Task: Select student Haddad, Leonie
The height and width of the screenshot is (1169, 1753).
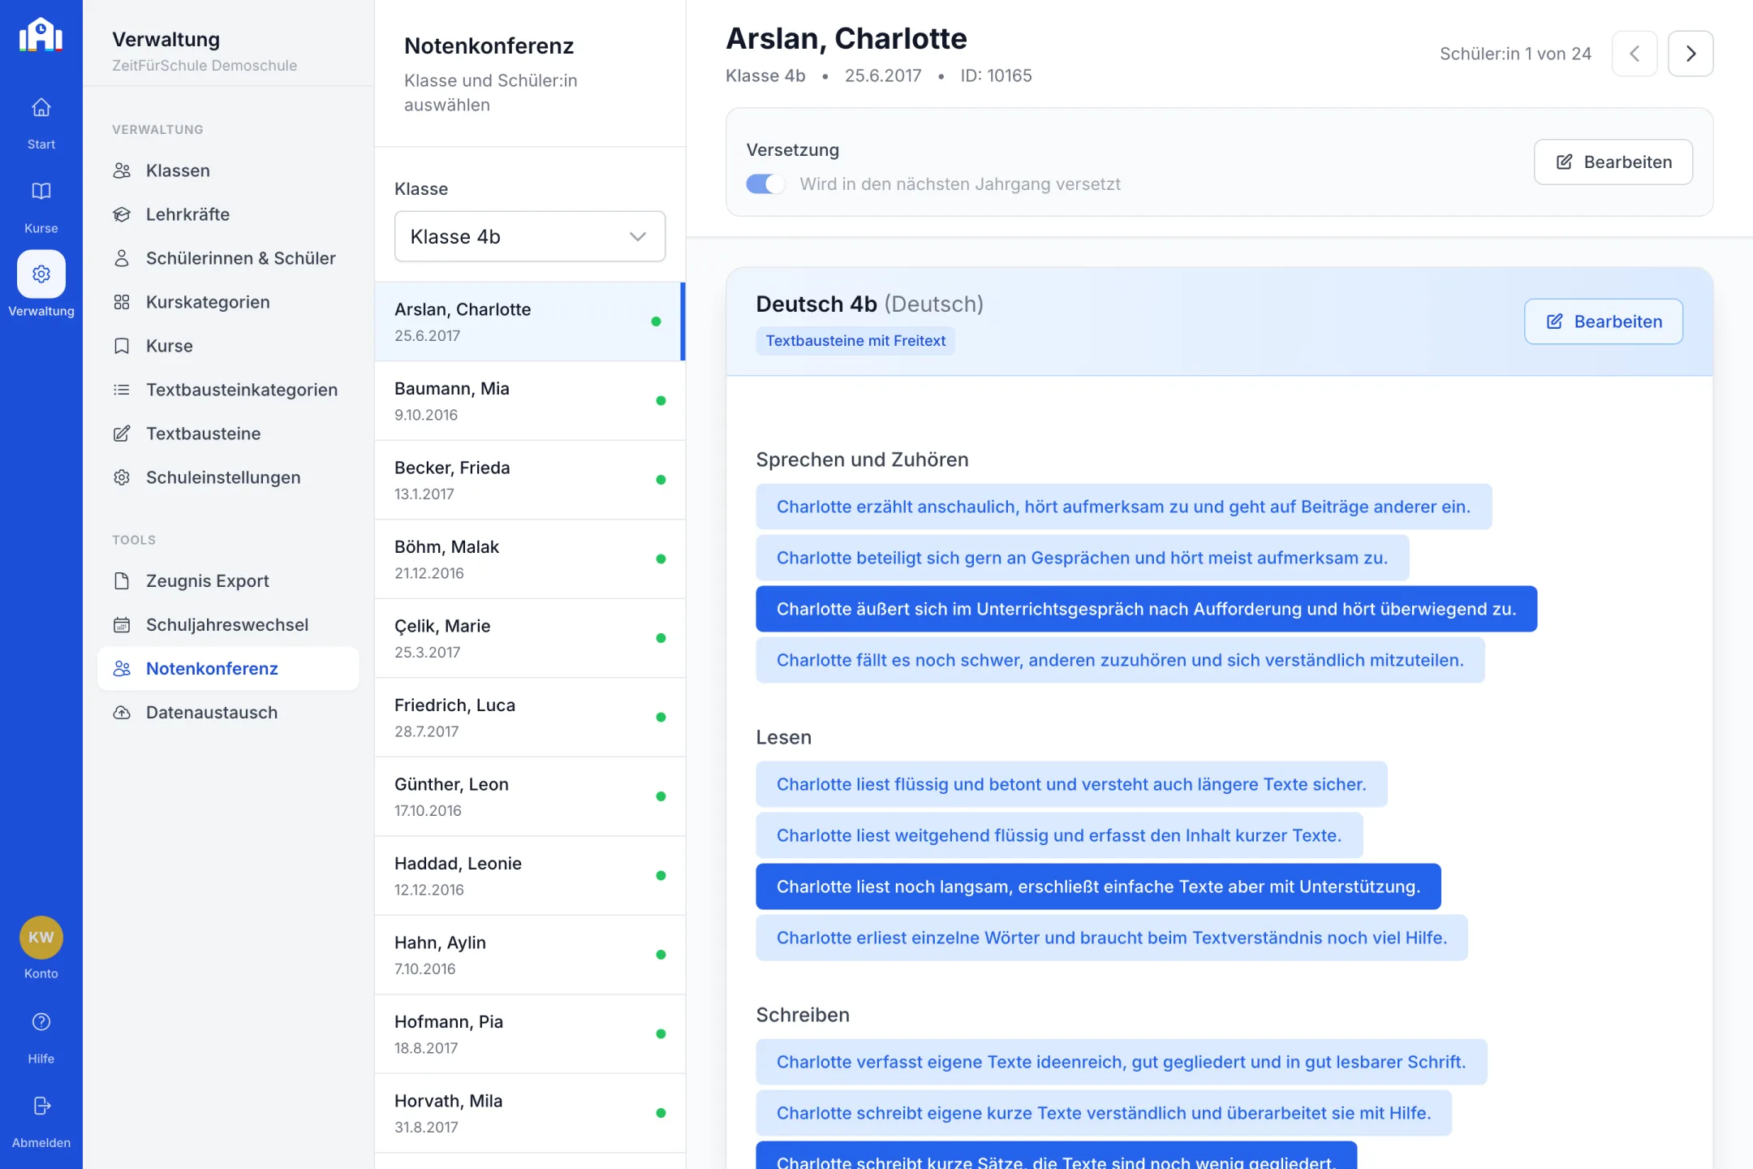Action: 529,876
